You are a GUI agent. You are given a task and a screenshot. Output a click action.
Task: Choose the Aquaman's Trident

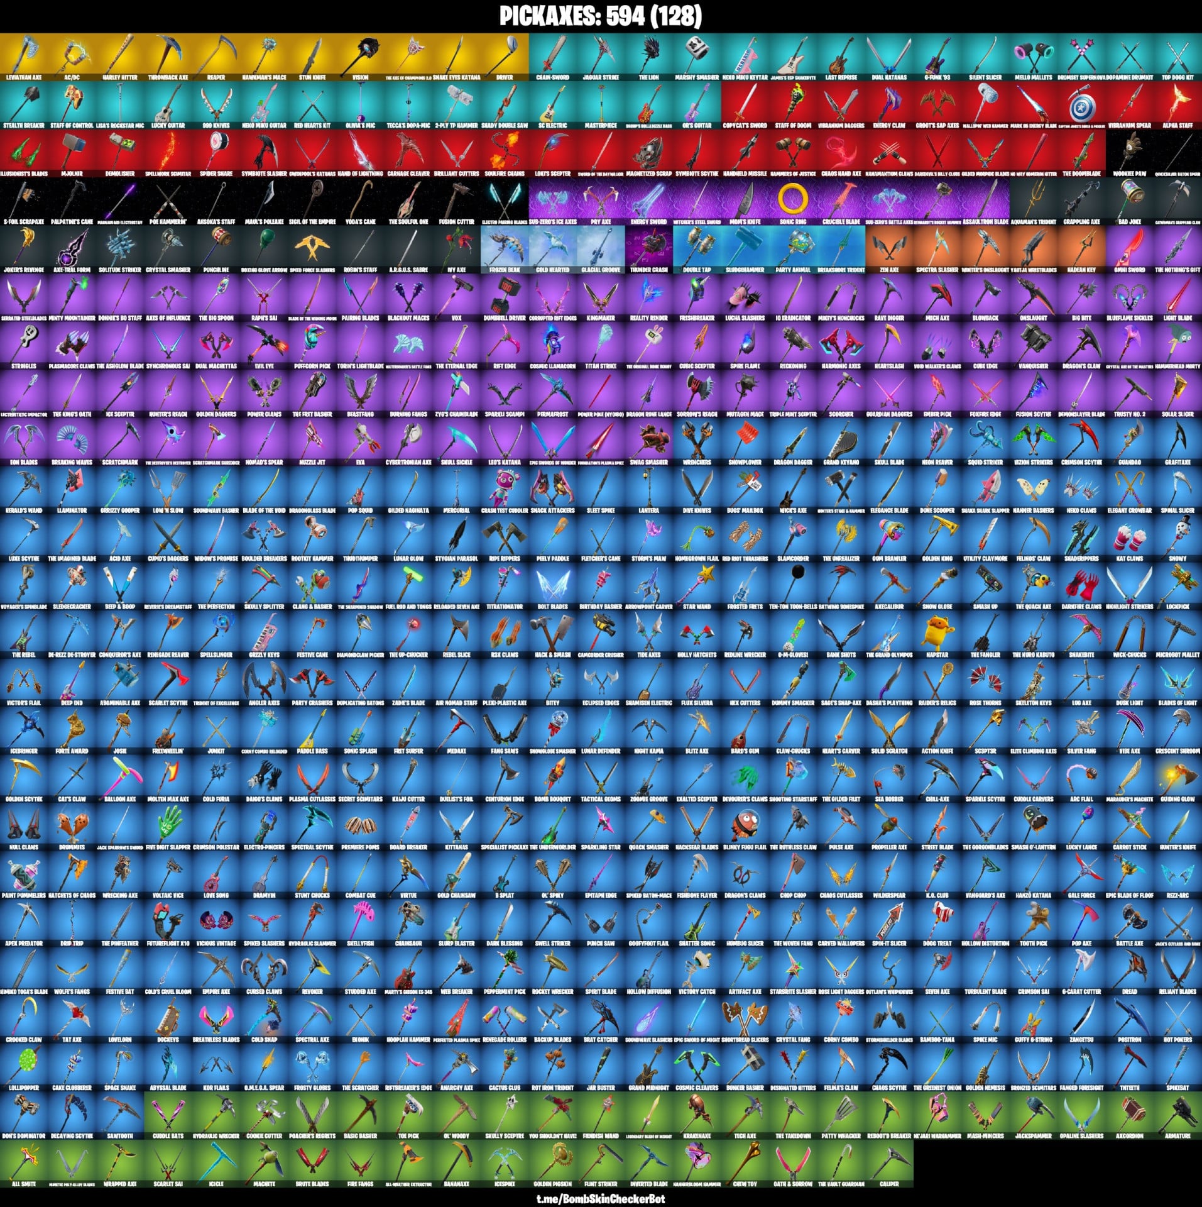(1034, 202)
